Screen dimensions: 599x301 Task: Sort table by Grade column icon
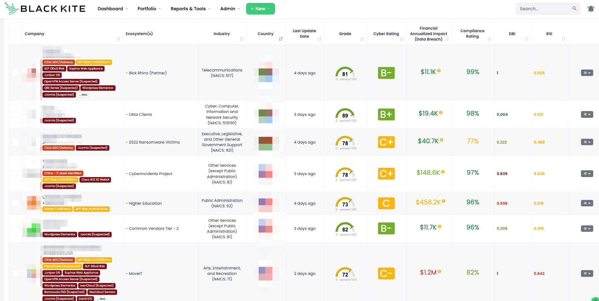362,39
